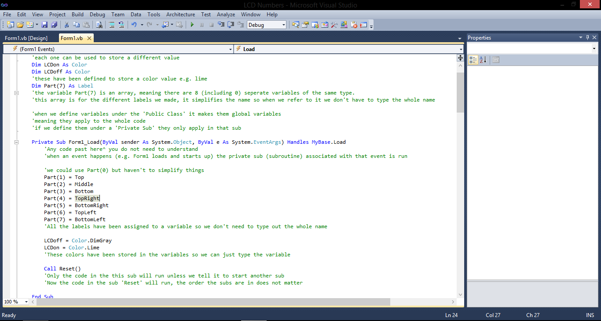601x321 pixels.
Task: Toggle auto-hide pin on Properties panel
Action: point(587,38)
